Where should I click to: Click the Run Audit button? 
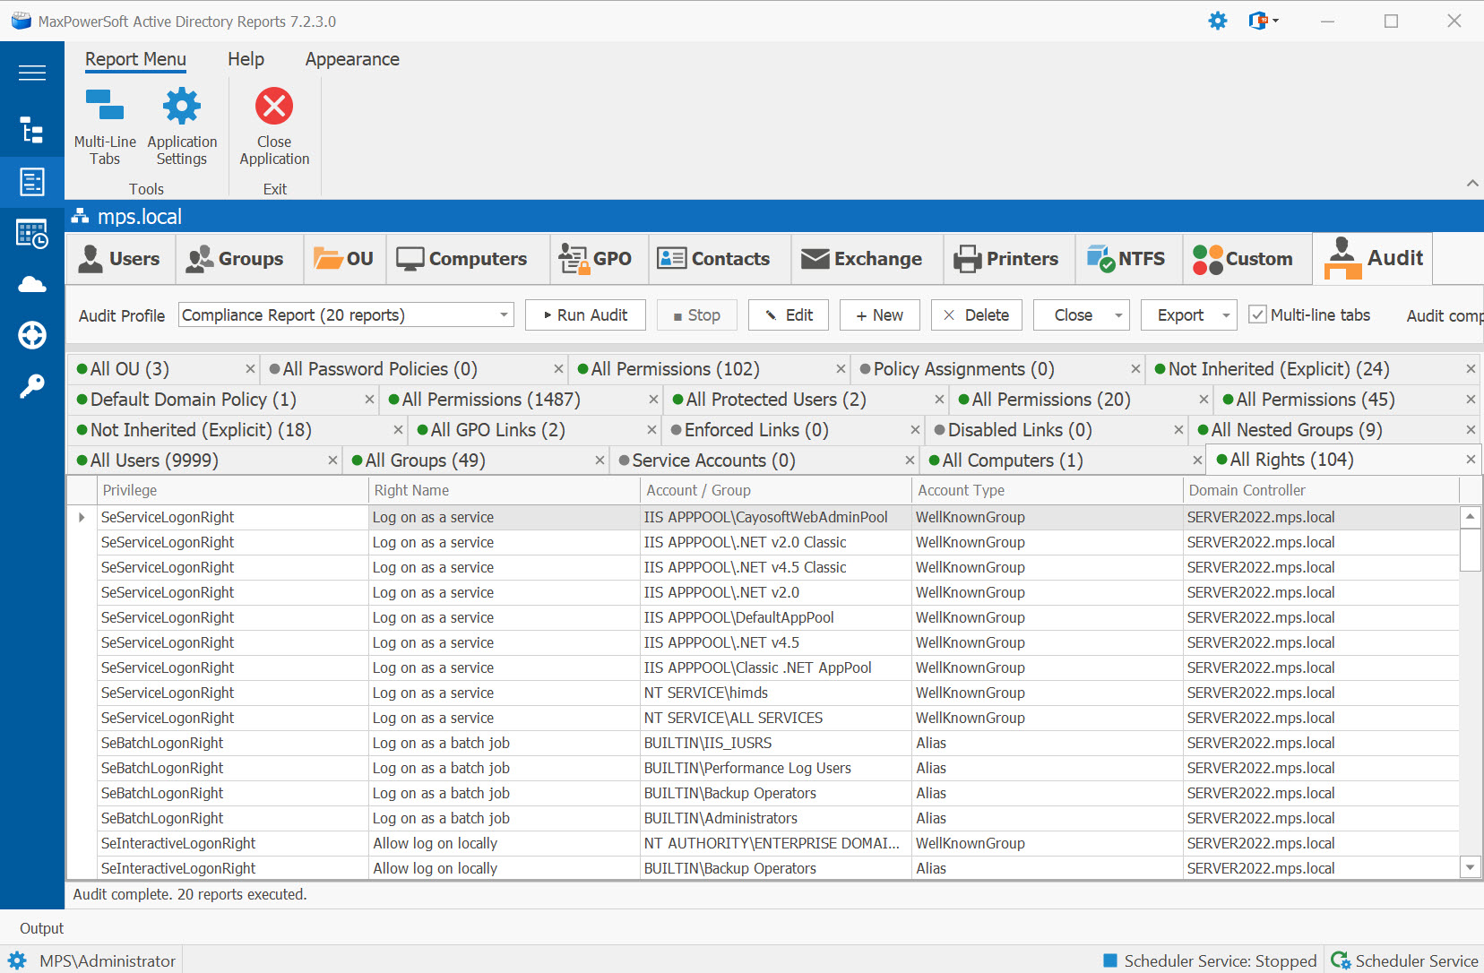pyautogui.click(x=585, y=314)
